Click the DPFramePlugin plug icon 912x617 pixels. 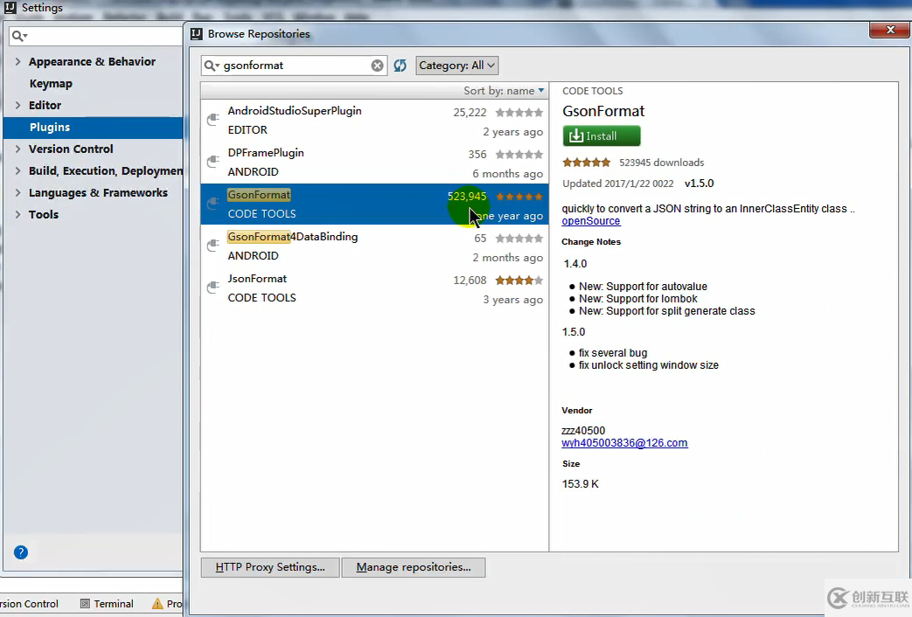(x=213, y=162)
